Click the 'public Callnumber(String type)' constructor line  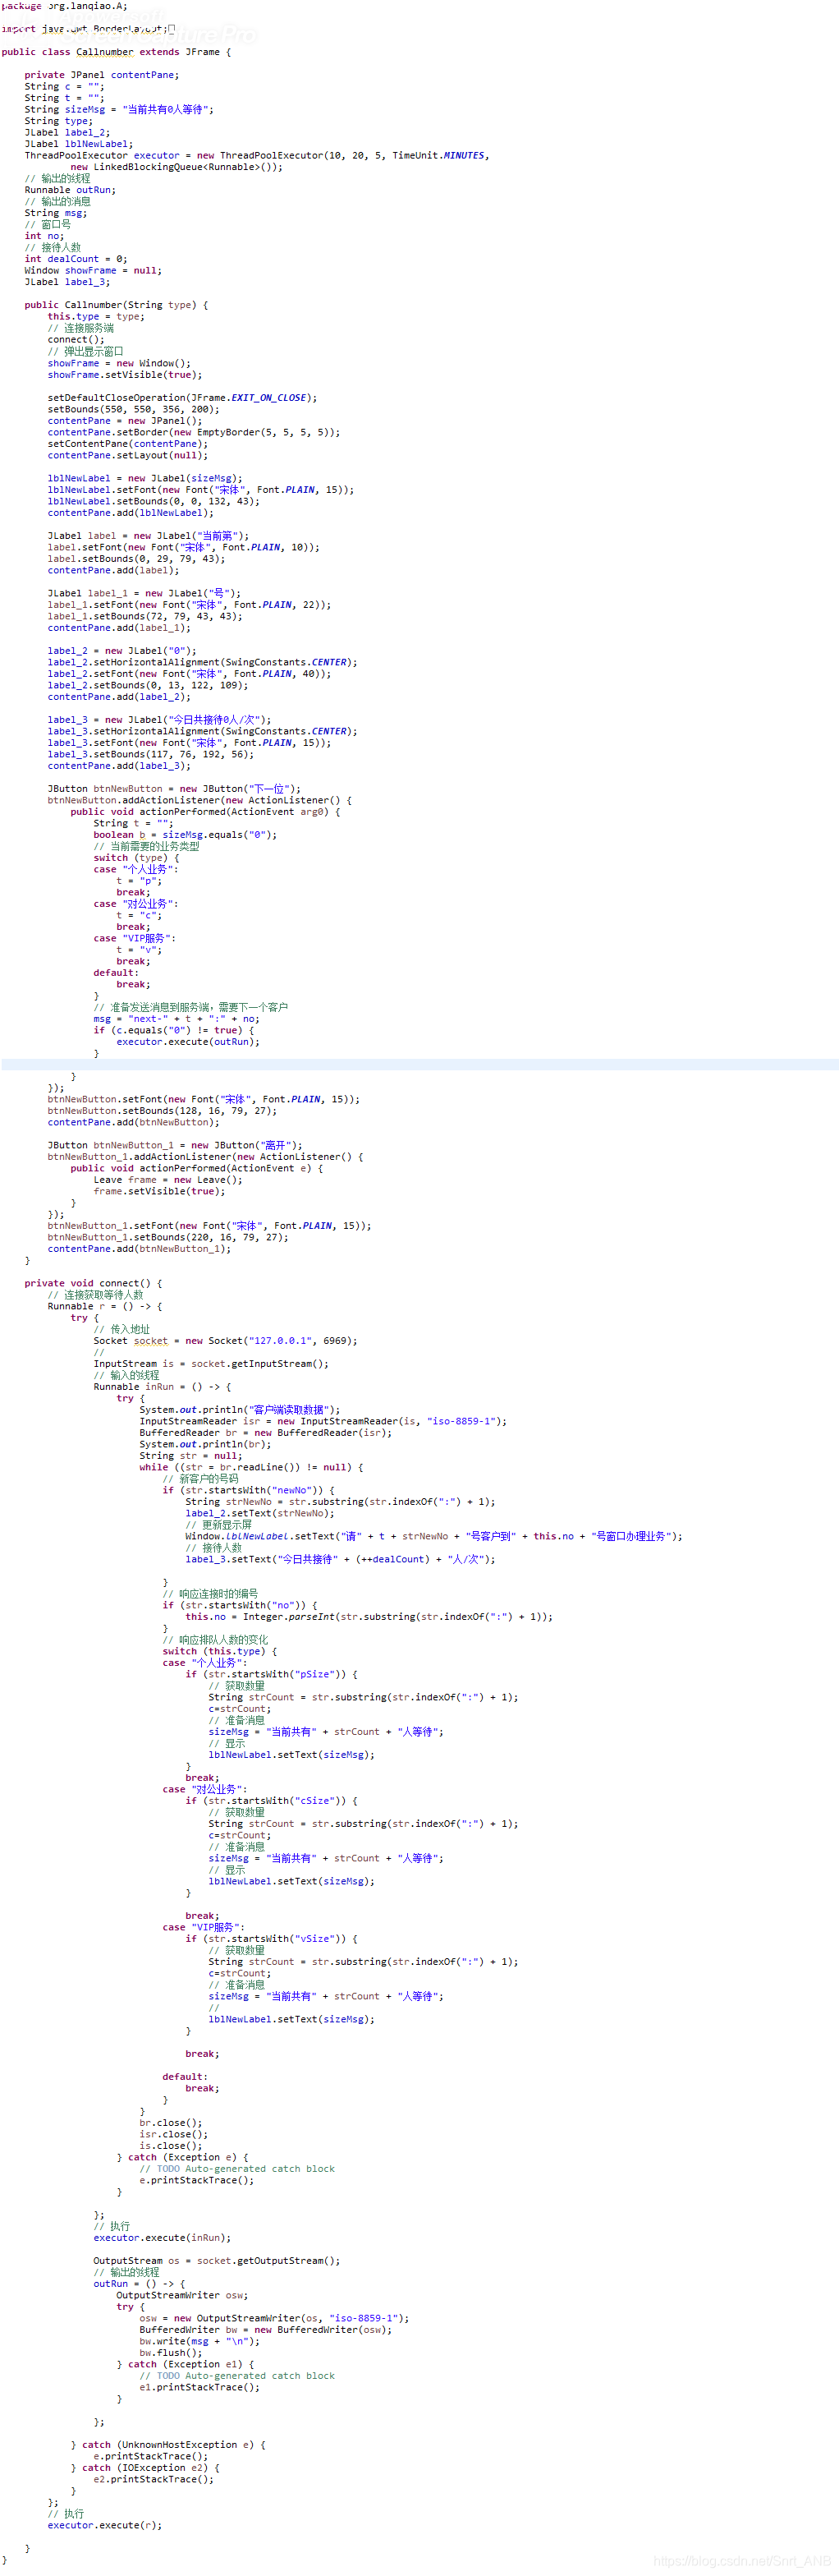(117, 305)
